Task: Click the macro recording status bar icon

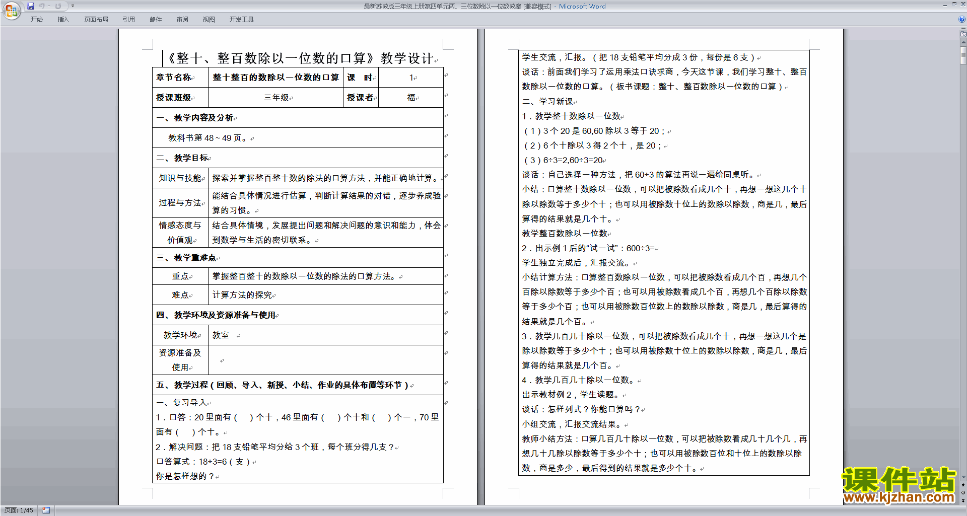Action: tap(46, 510)
